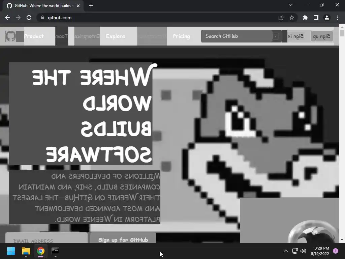Close the GitHub browser tab
Viewport: 345px width, 259px height.
click(78, 6)
